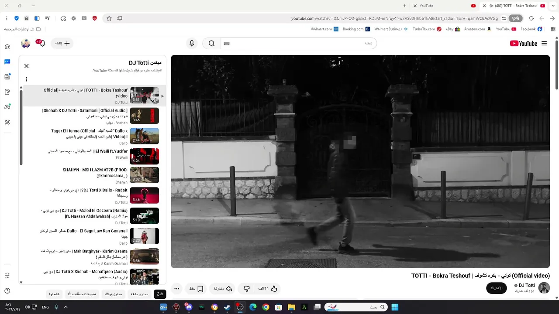Launch Google Chrome from the taskbar
559x314 pixels.
(x=266, y=307)
